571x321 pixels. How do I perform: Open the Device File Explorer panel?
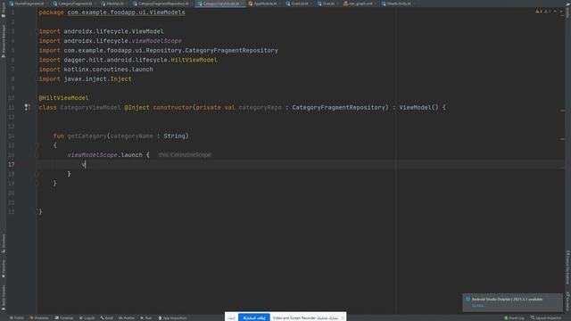(x=567, y=267)
